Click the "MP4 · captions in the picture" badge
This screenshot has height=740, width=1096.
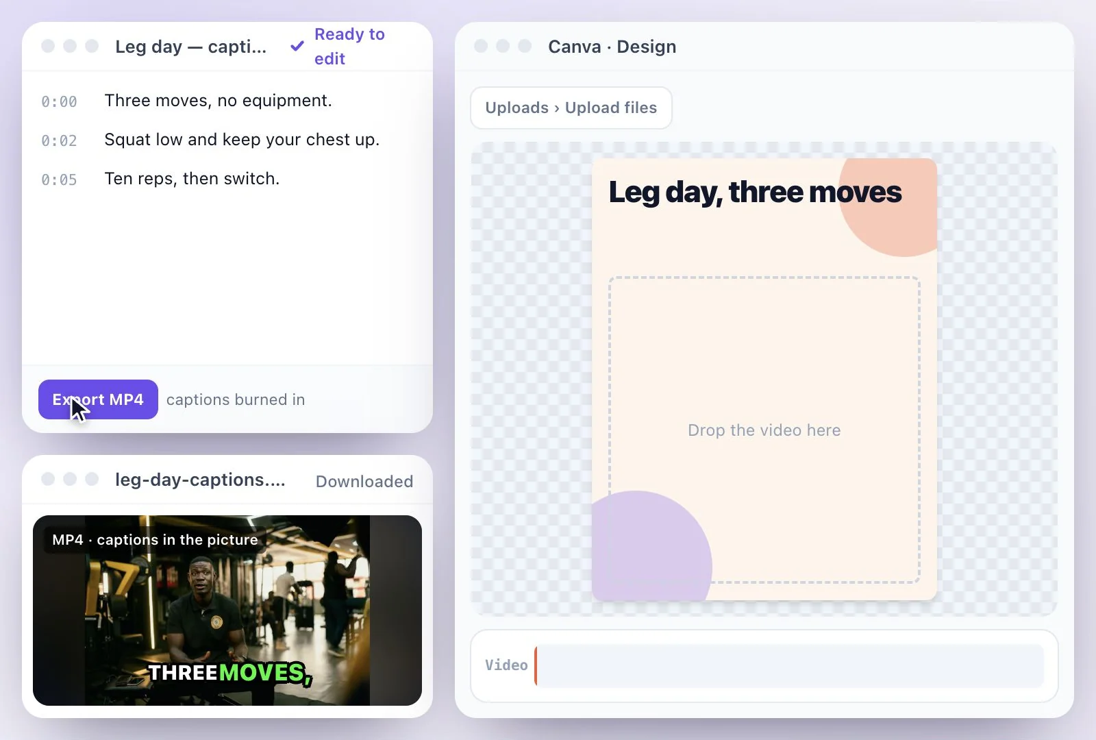click(155, 540)
